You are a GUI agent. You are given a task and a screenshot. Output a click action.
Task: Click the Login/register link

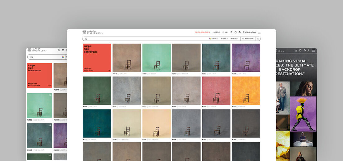[x=249, y=32]
